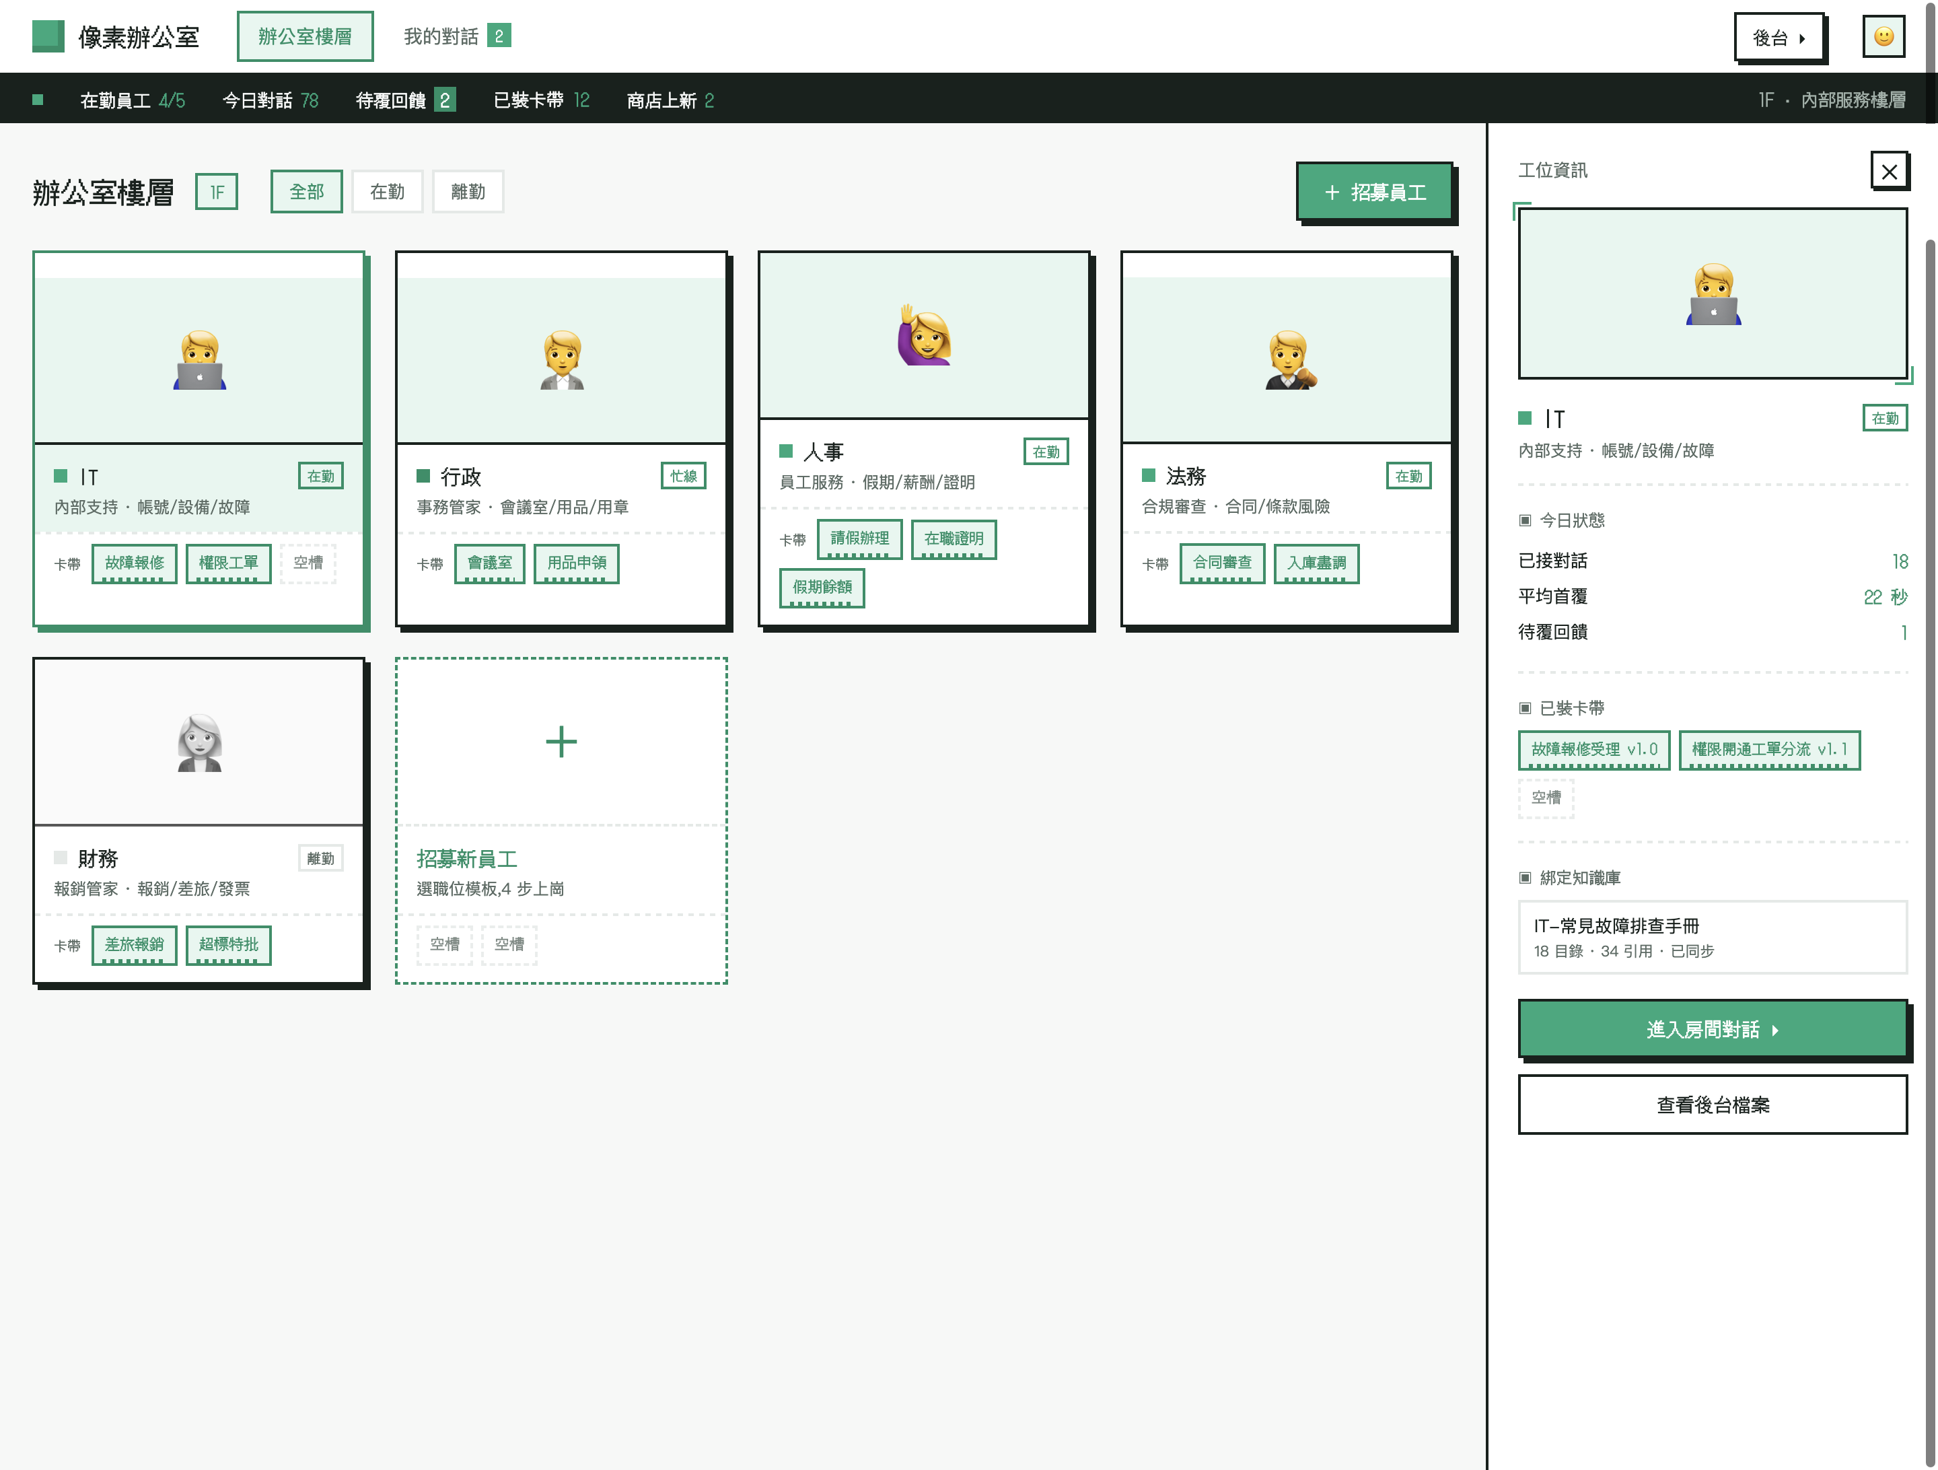Click the 已接對話 18 statistic row
Screen dimensions: 1938x1470
(1713, 561)
